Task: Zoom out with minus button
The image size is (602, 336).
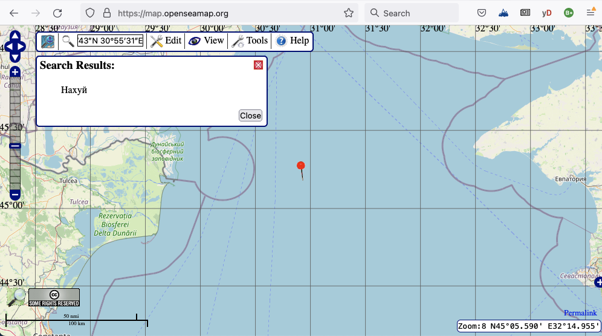Action: [15, 195]
